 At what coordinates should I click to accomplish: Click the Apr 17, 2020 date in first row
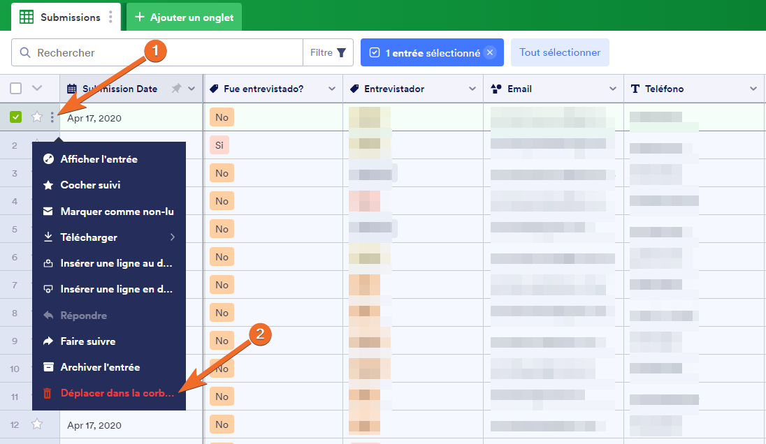(94, 118)
